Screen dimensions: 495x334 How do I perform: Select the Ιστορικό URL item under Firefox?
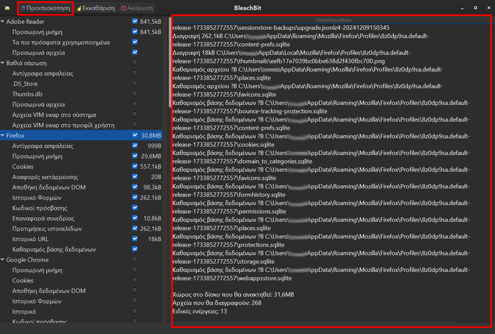coord(31,238)
